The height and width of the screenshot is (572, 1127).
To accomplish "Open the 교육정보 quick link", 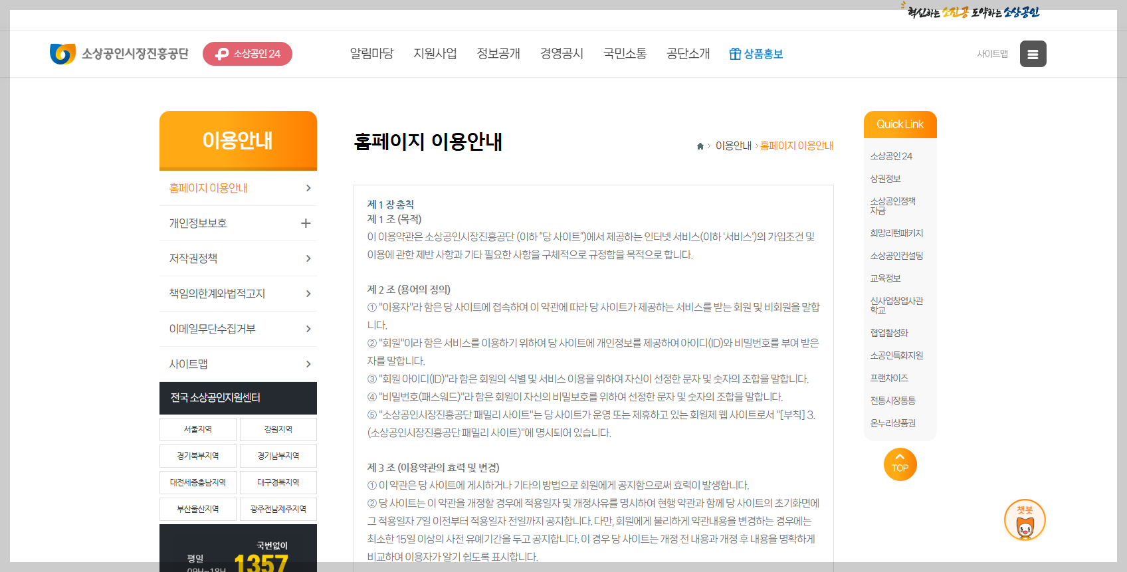I will tap(885, 278).
